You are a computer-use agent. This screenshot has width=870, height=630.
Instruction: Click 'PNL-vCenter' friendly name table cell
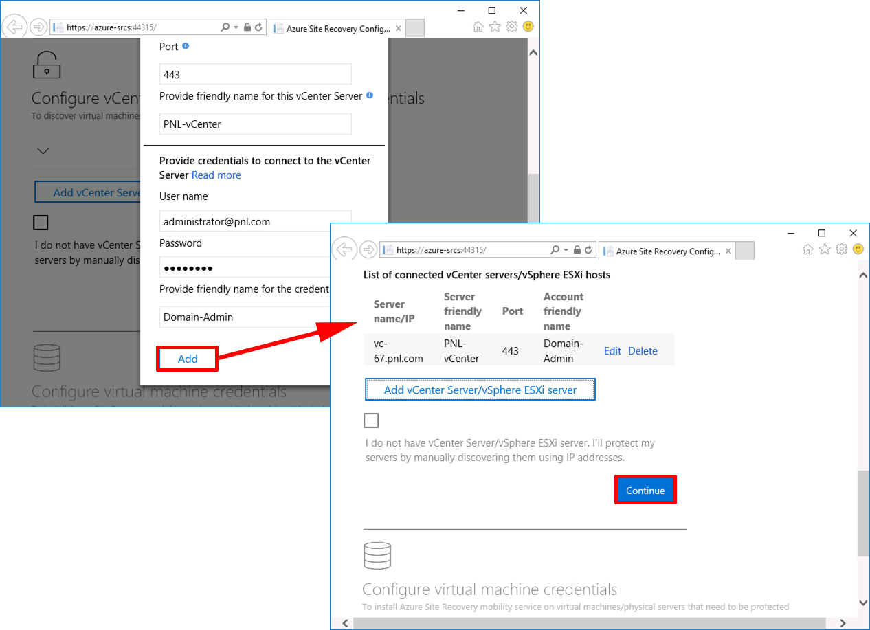pos(462,350)
